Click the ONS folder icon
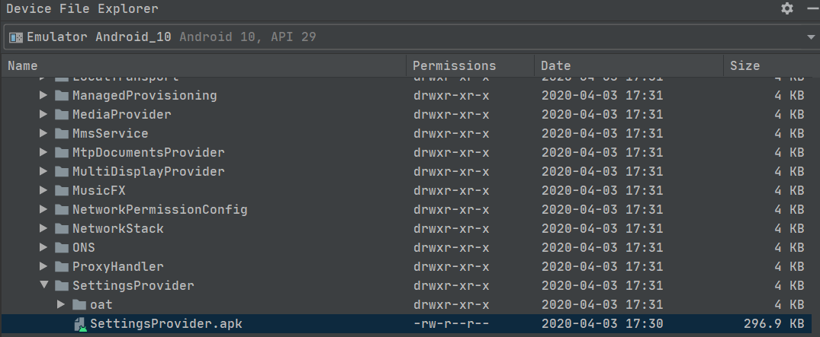The width and height of the screenshot is (820, 337). (x=62, y=248)
